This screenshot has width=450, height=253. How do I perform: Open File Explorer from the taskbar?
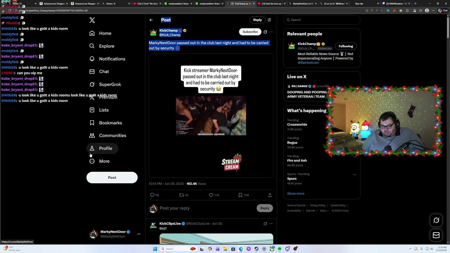pyautogui.click(x=225, y=249)
